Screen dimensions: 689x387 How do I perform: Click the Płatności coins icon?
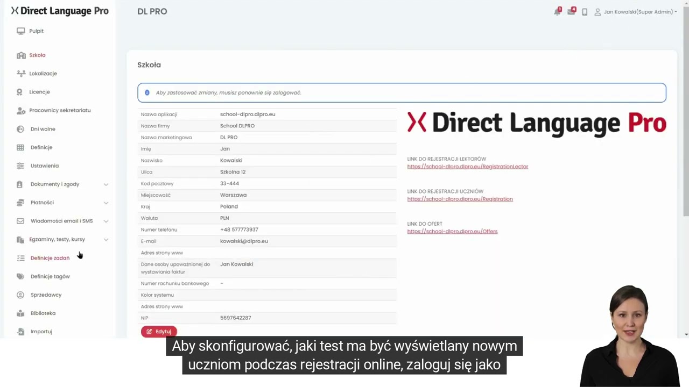(x=20, y=203)
